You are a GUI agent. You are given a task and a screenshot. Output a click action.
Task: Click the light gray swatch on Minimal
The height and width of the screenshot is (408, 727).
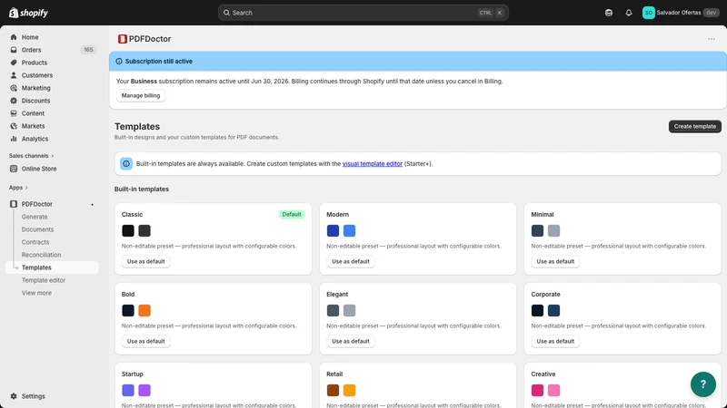point(553,230)
